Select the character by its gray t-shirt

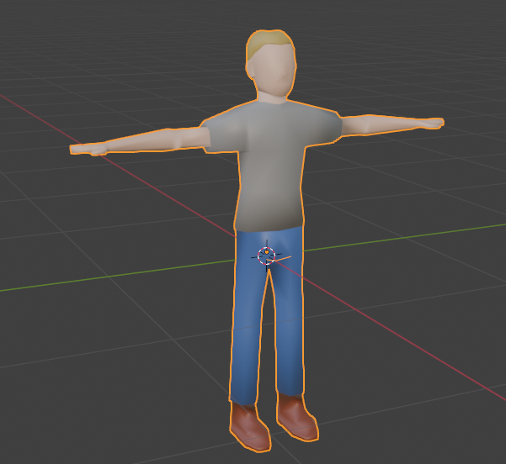[271, 165]
